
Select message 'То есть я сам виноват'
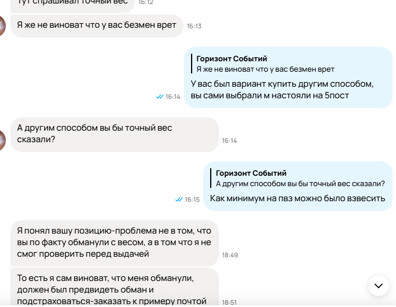point(115,287)
